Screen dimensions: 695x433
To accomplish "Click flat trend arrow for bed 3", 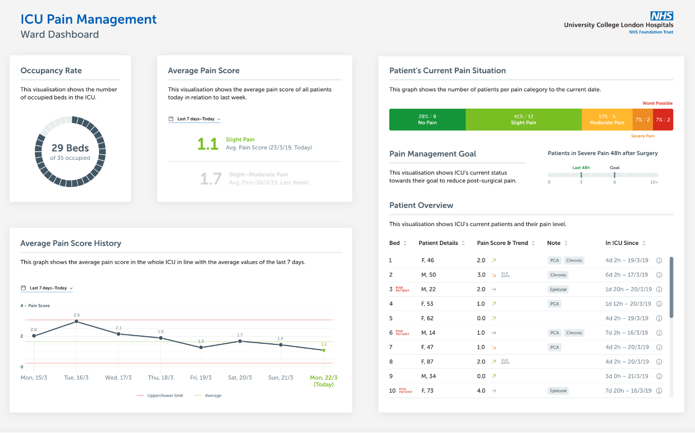I will point(494,290).
